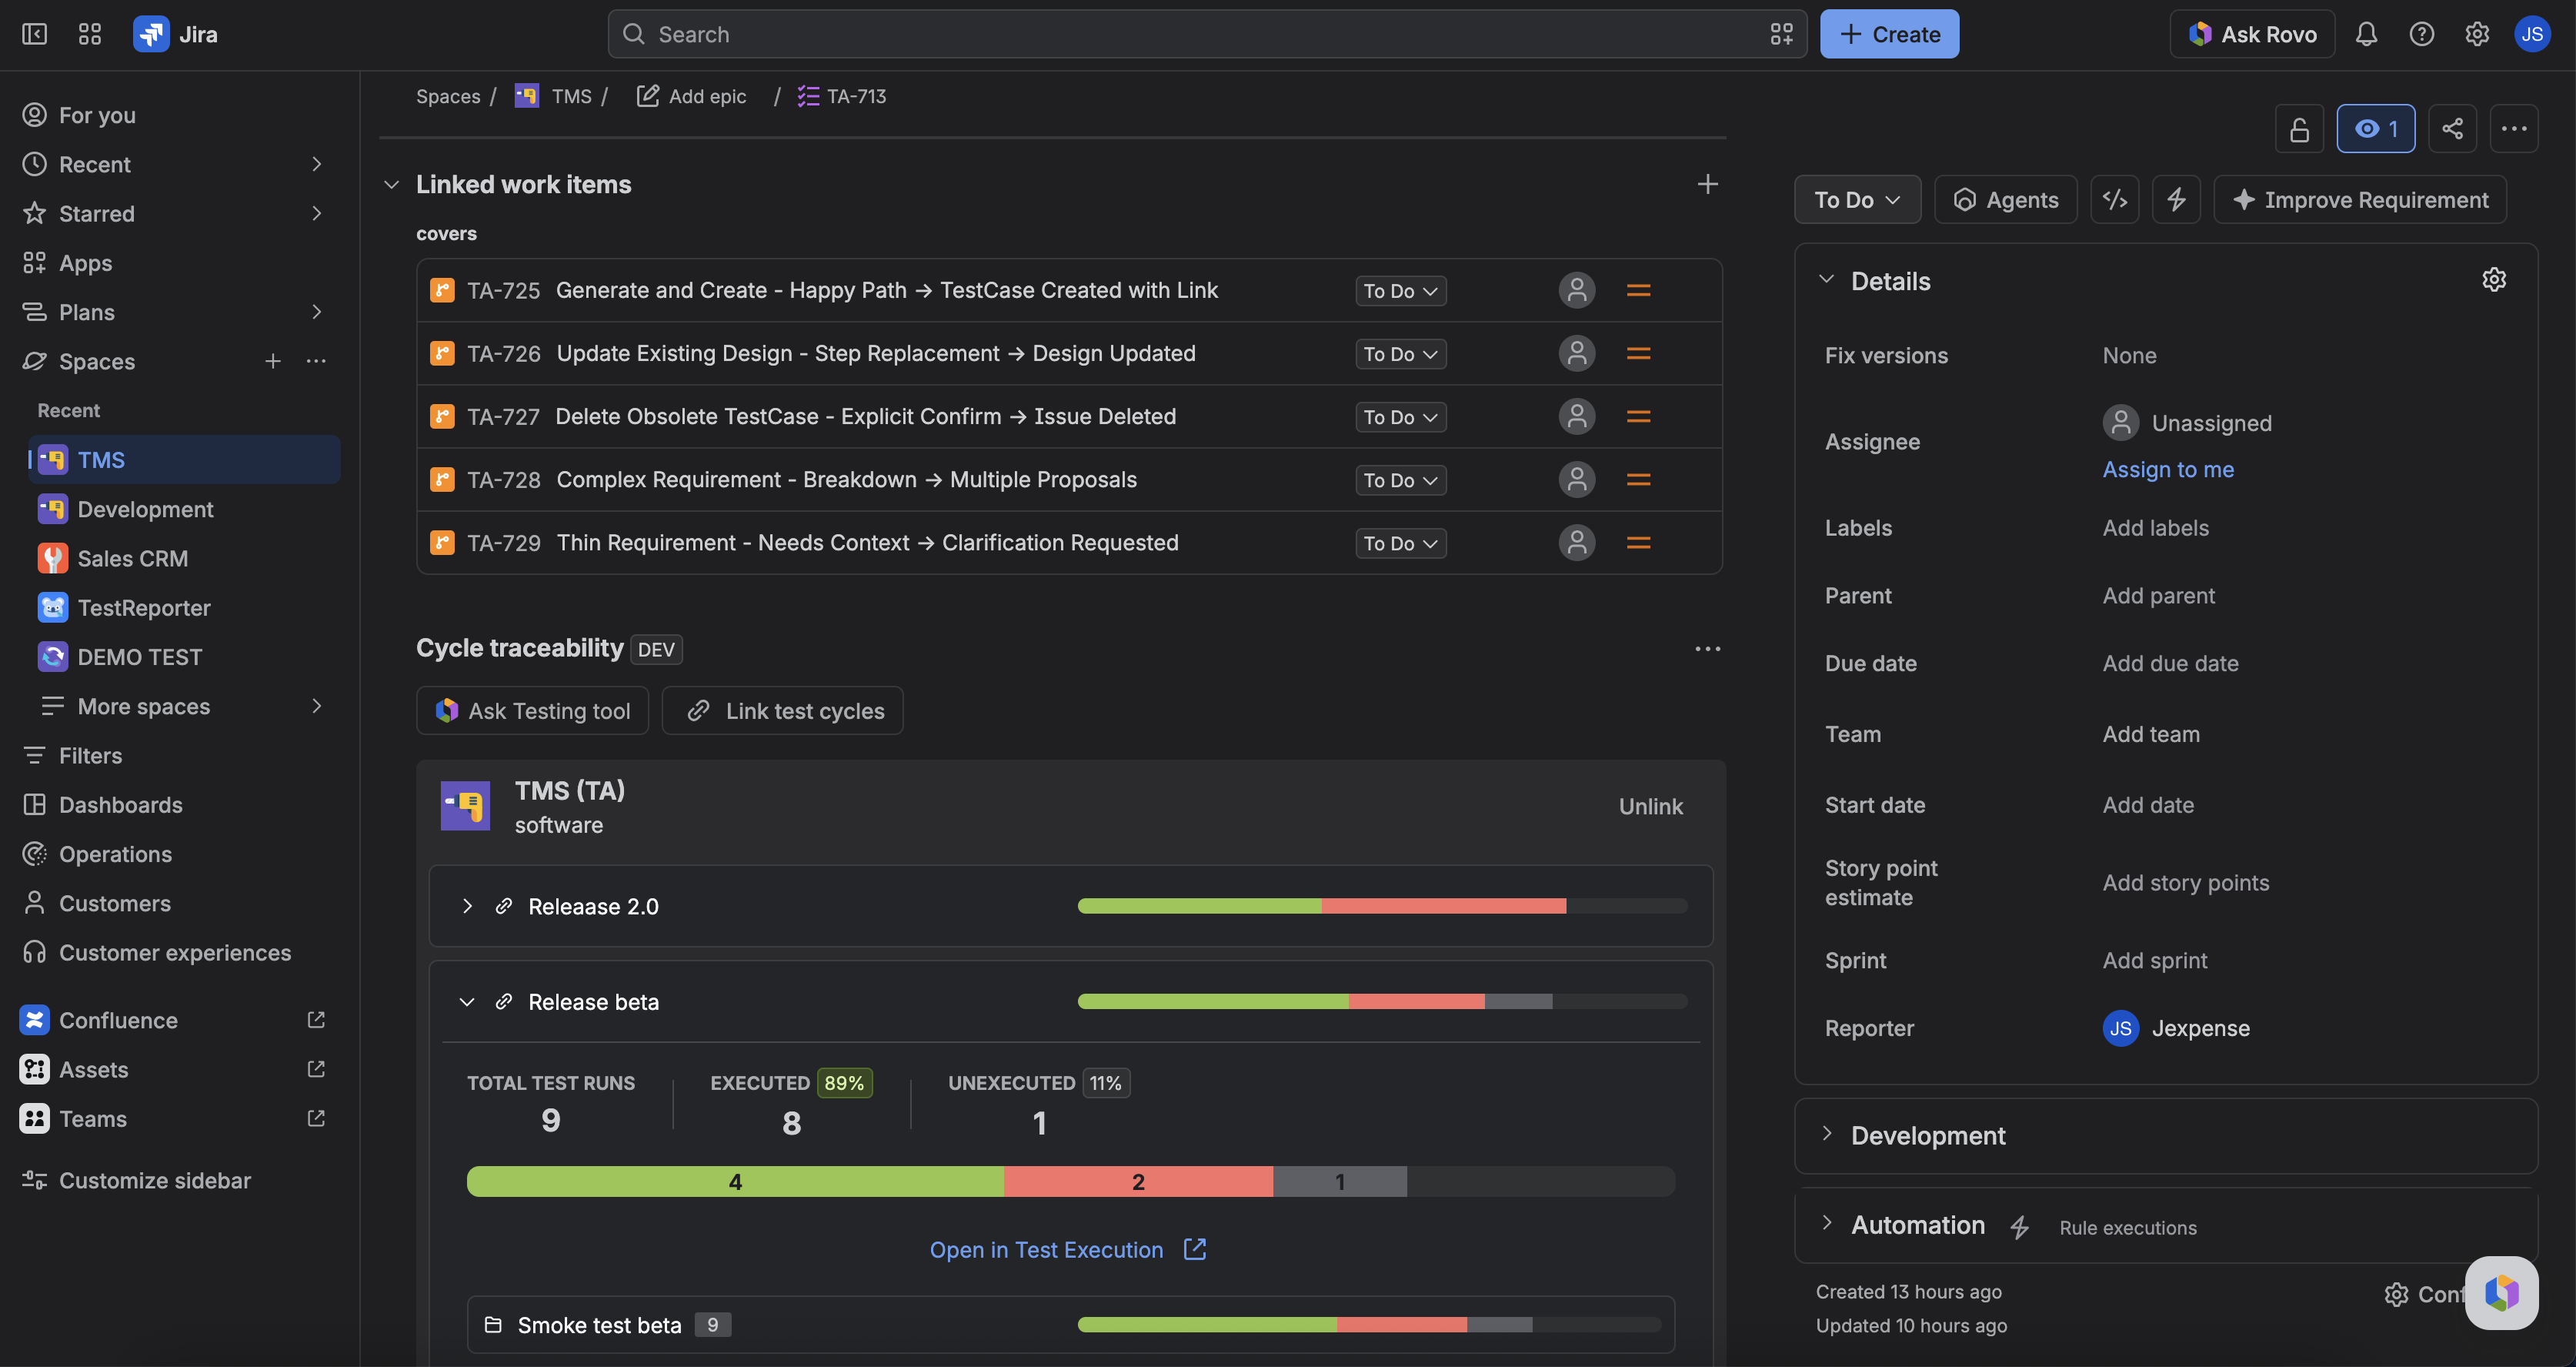This screenshot has height=1367, width=2576.
Task: Open the Smoke test beta folder row
Action: pos(1071,1325)
